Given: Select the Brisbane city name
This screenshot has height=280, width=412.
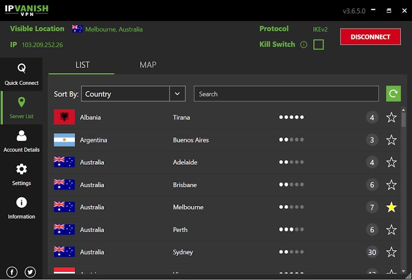Looking at the screenshot, I should pyautogui.click(x=185, y=185).
